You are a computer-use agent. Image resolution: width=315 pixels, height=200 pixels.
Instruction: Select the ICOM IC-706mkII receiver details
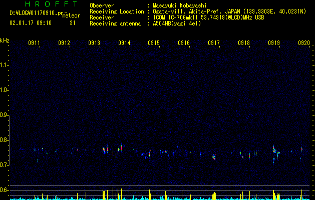(208, 17)
